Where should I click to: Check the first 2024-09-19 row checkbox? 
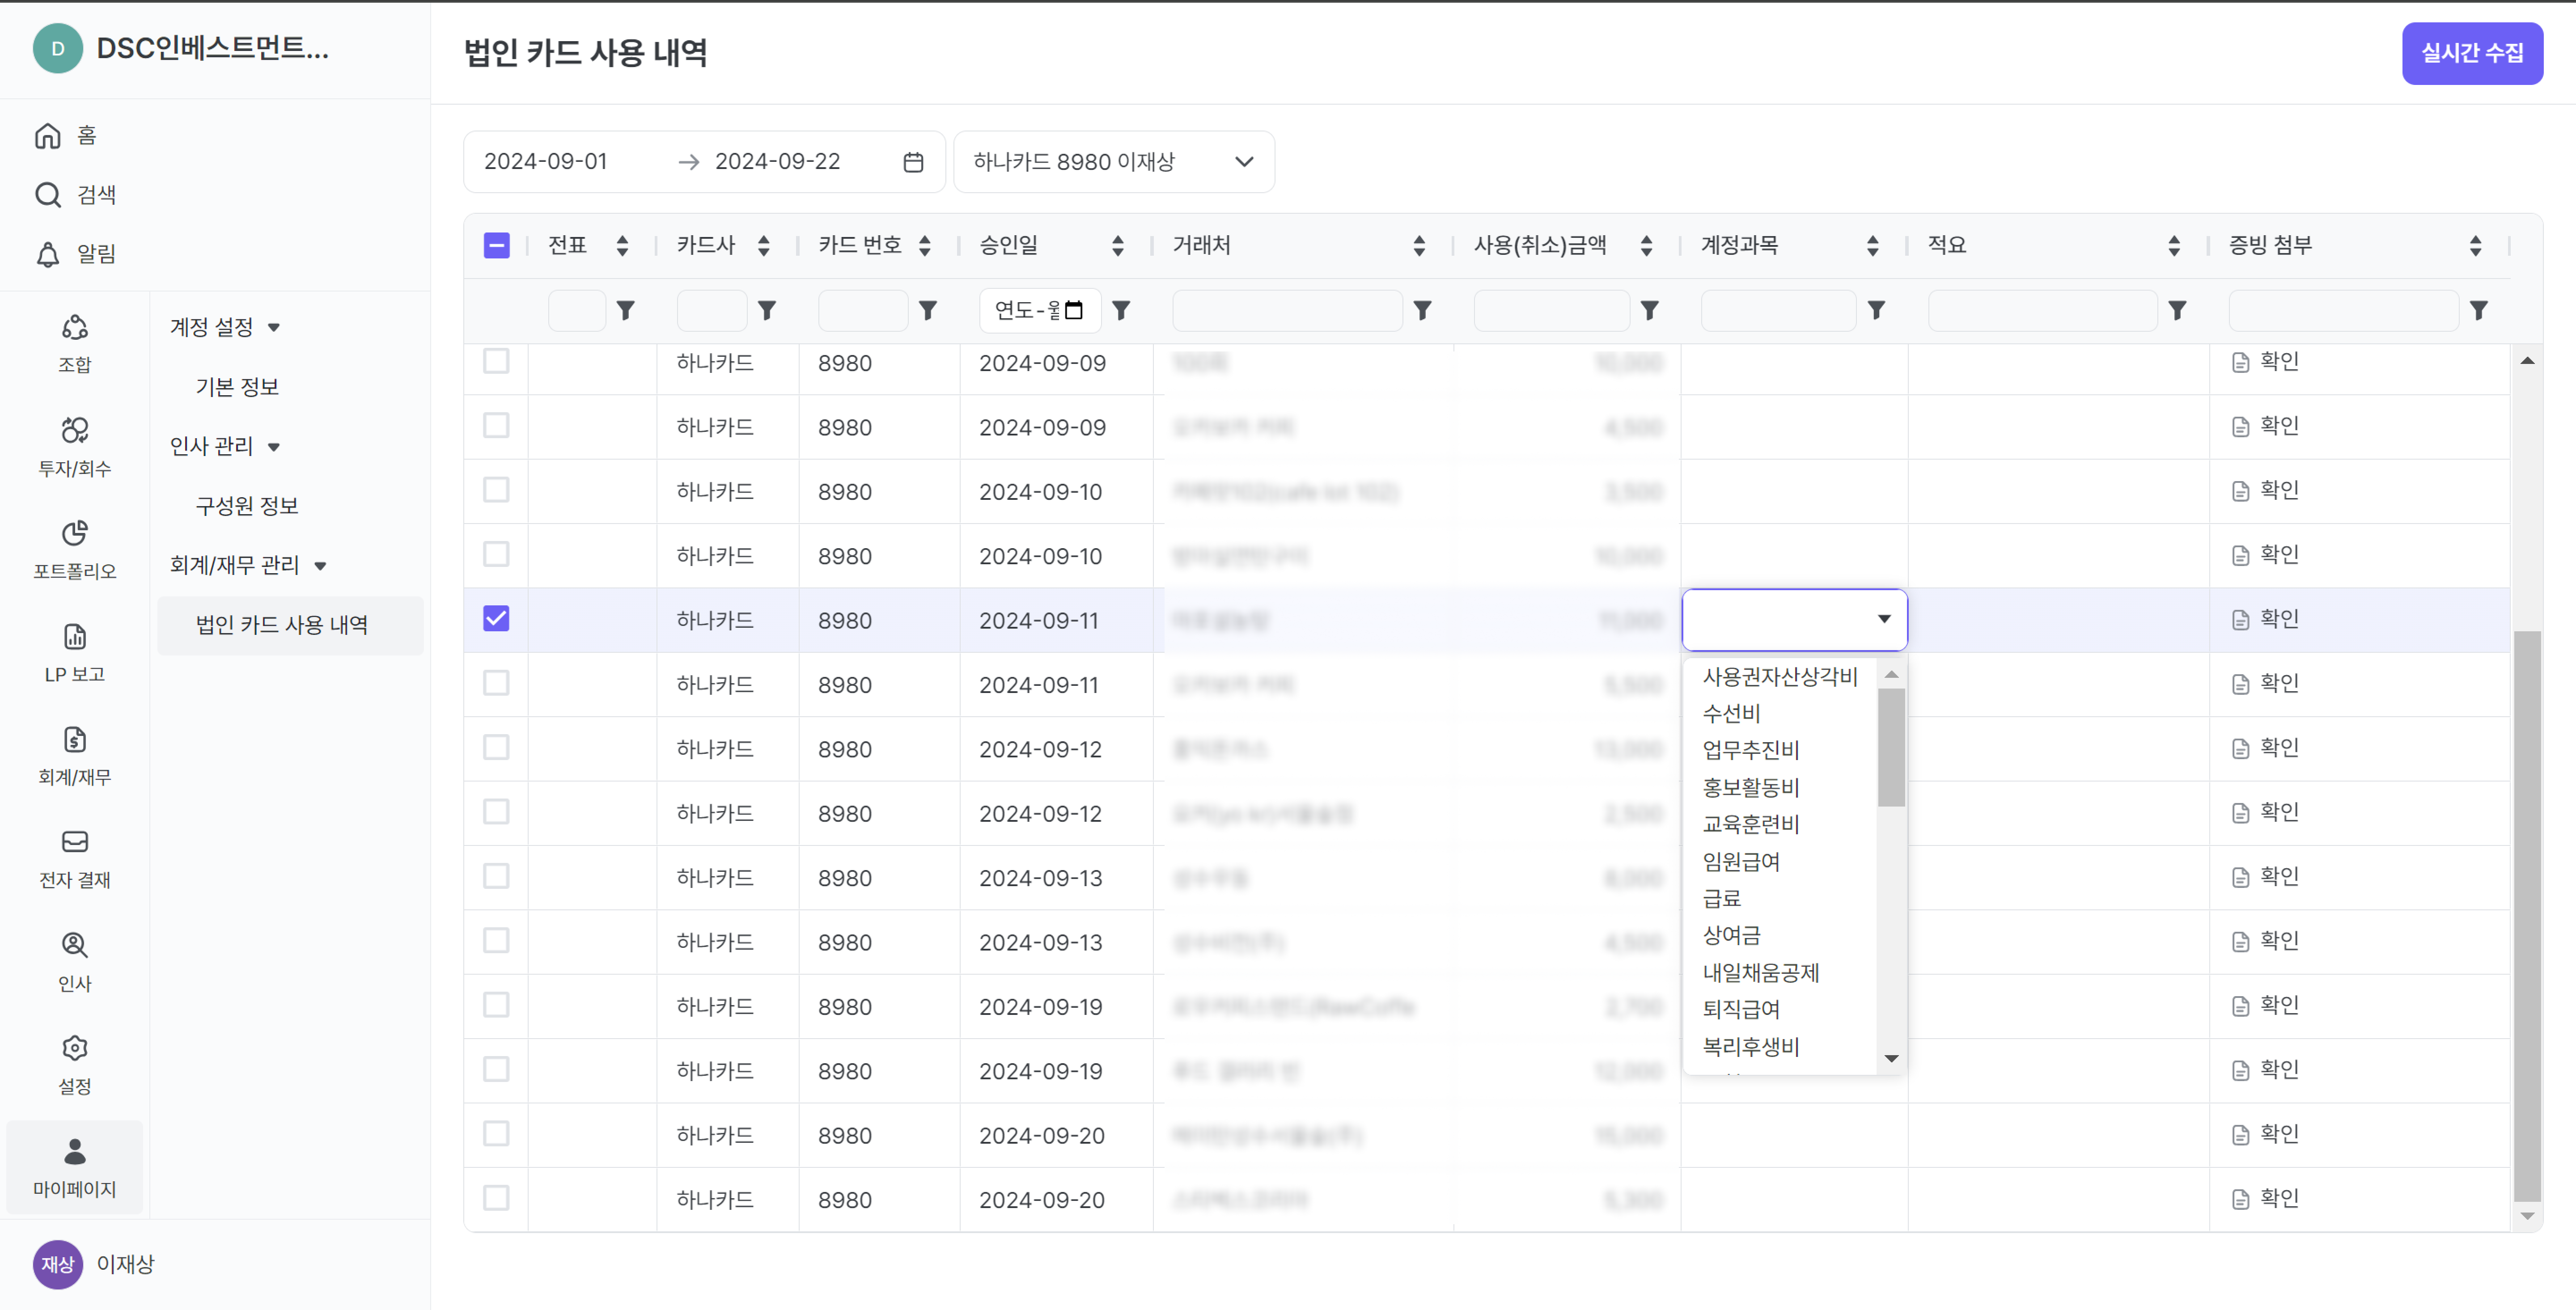pyautogui.click(x=496, y=1005)
